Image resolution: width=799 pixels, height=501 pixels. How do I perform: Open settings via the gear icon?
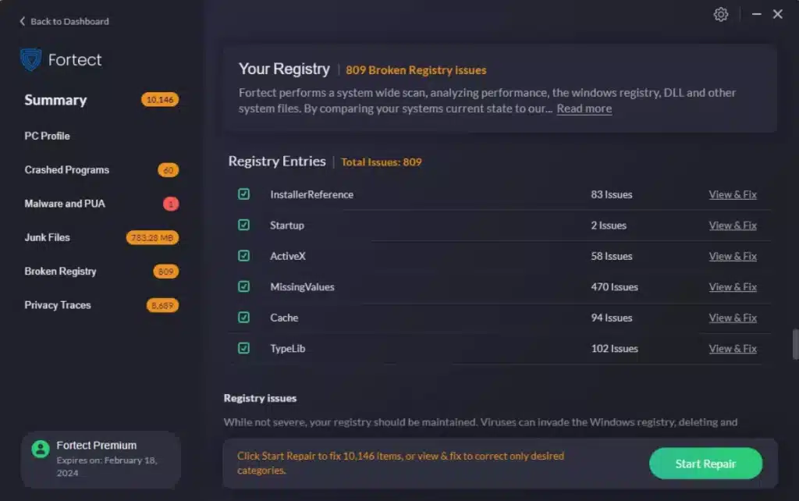tap(720, 14)
